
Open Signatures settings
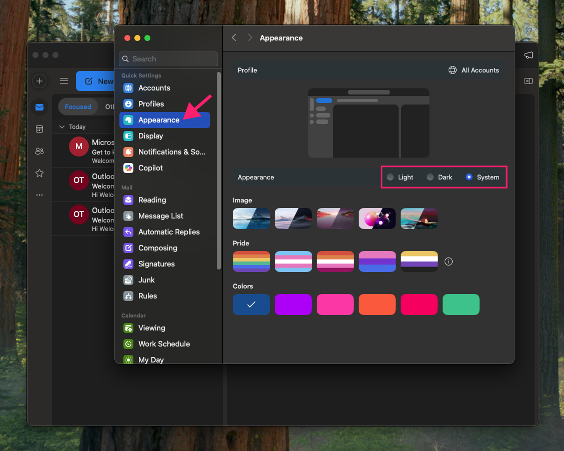coord(164,264)
